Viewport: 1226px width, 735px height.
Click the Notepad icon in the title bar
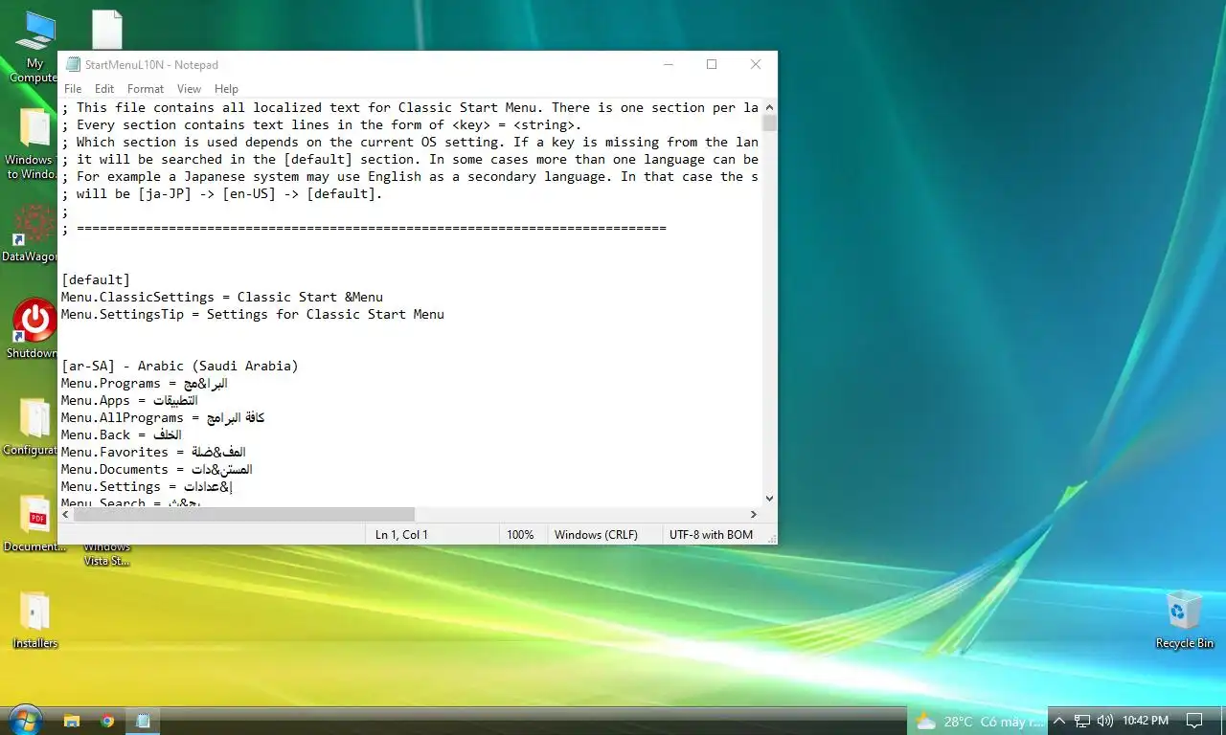[73, 64]
